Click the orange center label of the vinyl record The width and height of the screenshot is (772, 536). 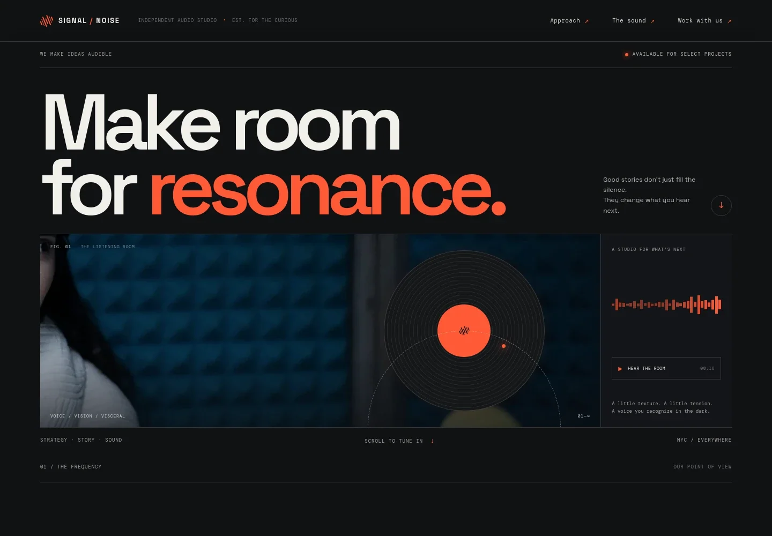point(464,331)
